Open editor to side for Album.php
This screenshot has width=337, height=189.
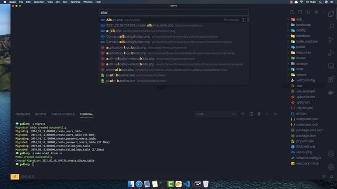tap(243, 20)
